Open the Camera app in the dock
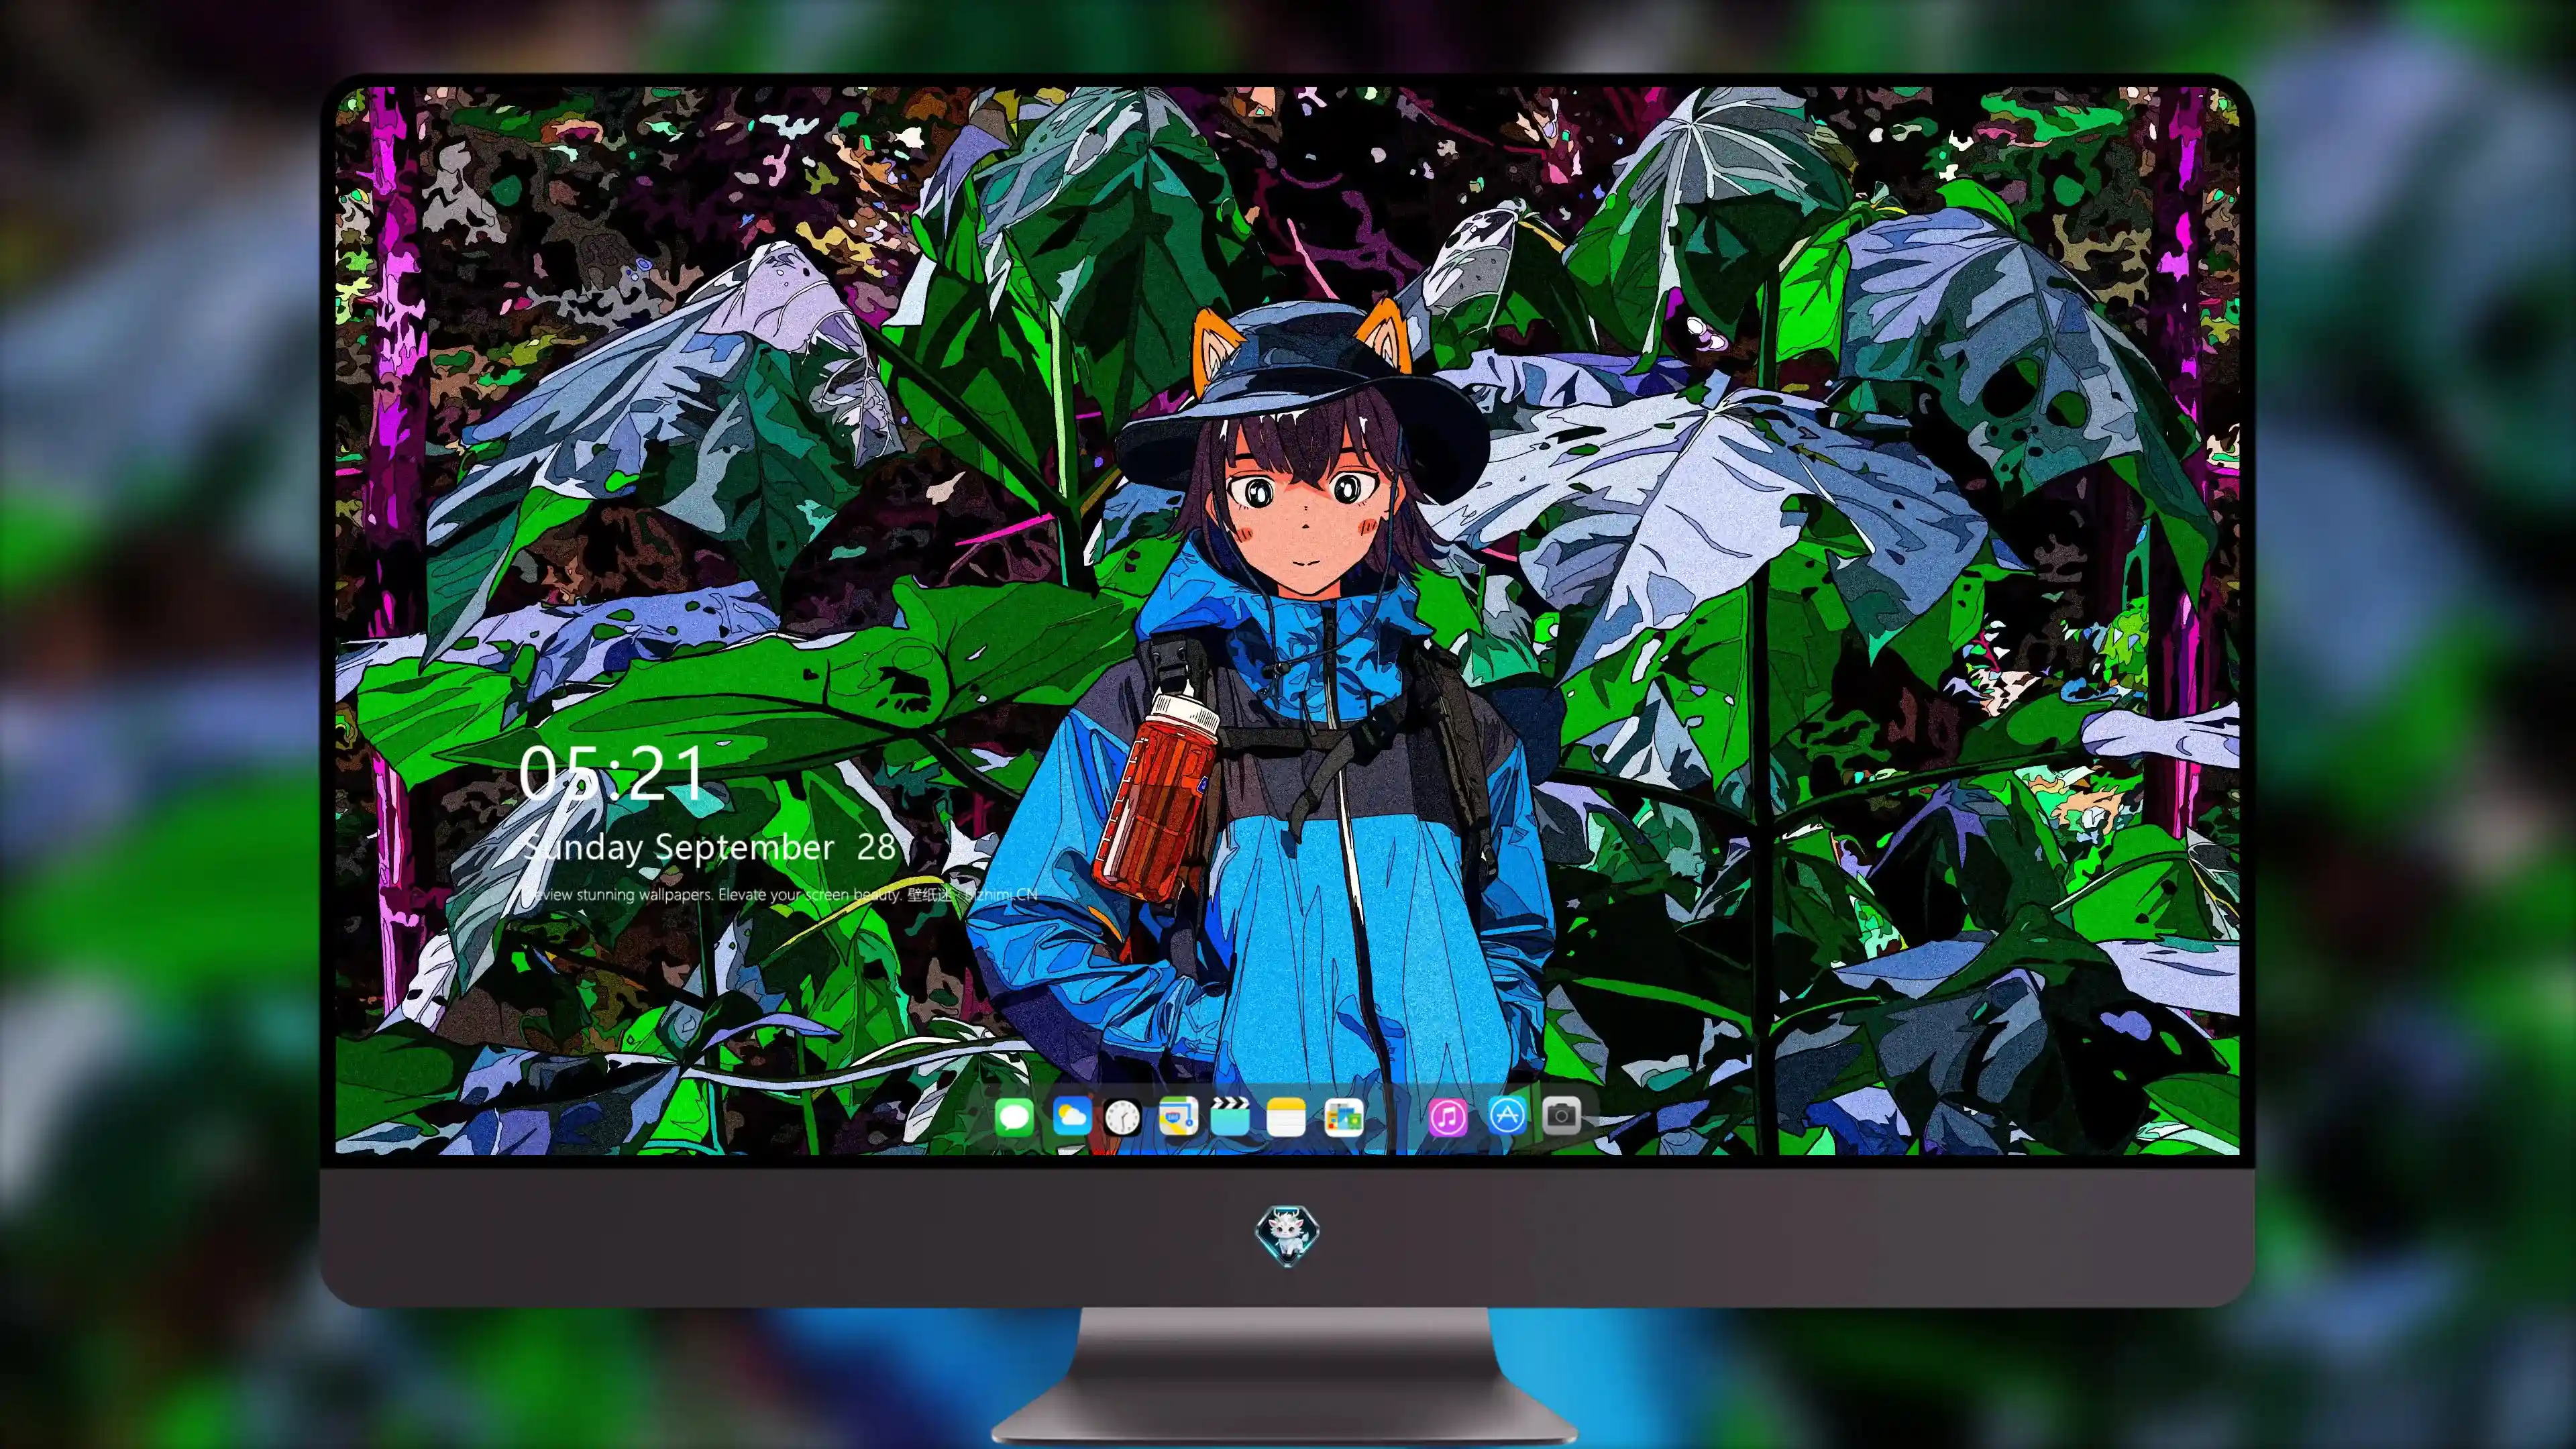Image resolution: width=2576 pixels, height=1449 pixels. click(1561, 1116)
